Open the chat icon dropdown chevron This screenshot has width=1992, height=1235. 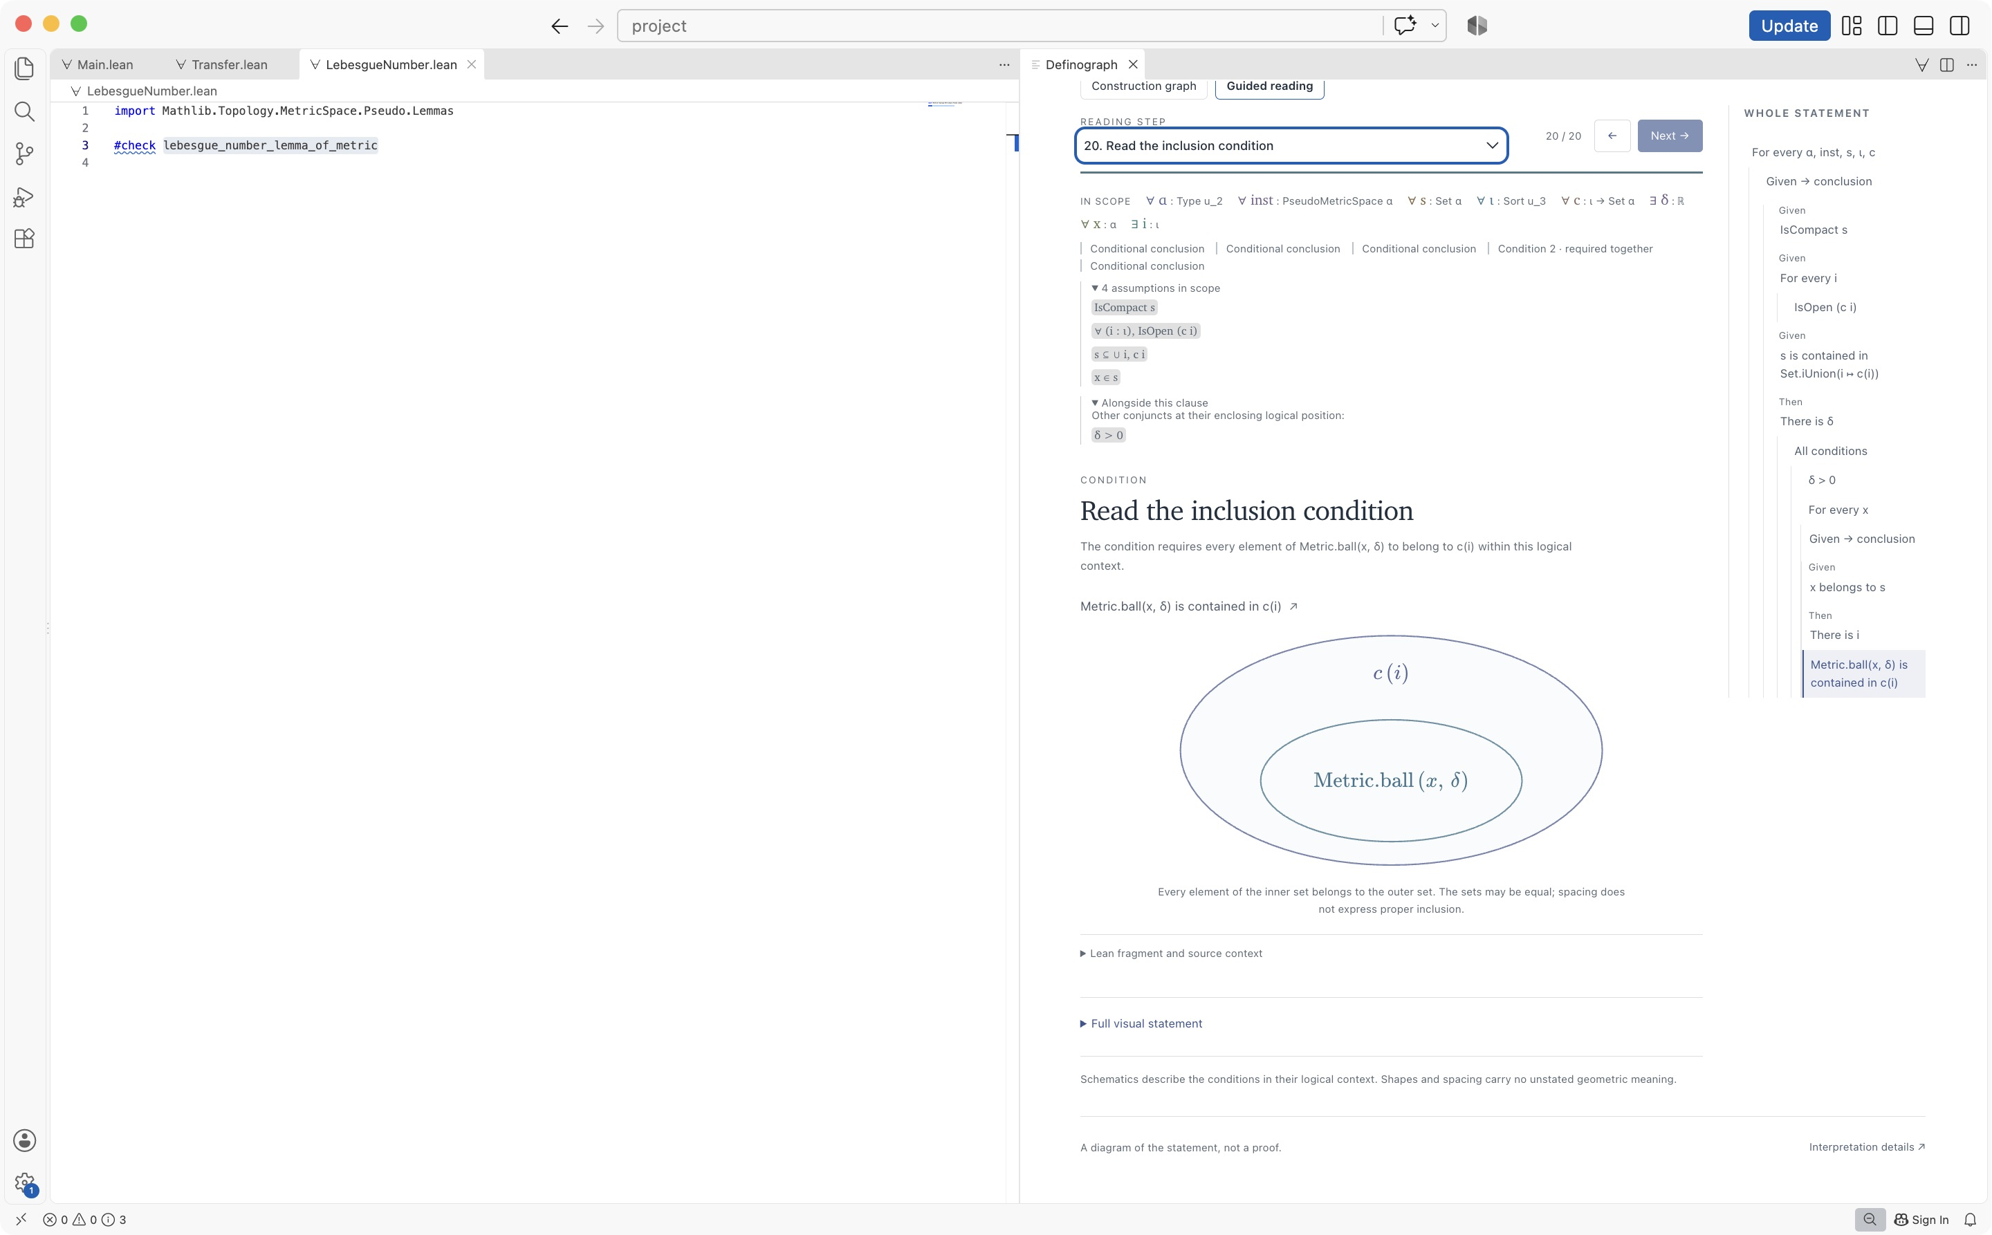click(1435, 26)
